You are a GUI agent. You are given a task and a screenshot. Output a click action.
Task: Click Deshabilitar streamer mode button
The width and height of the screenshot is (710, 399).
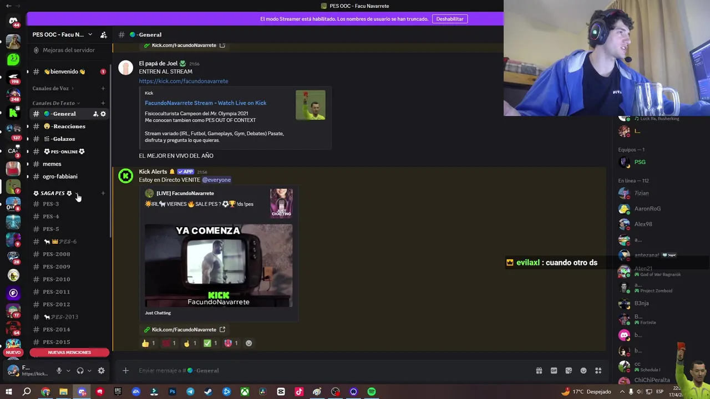(450, 19)
